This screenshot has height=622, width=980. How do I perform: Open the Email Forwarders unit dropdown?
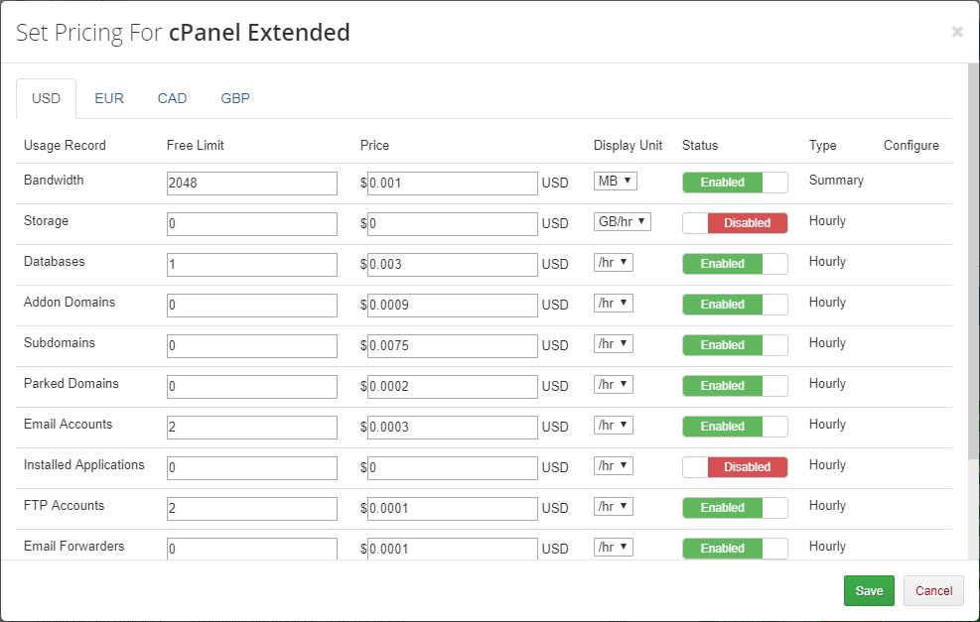613,547
